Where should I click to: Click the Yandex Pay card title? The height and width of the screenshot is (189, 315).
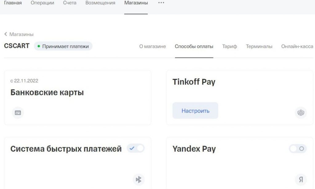[194, 149]
